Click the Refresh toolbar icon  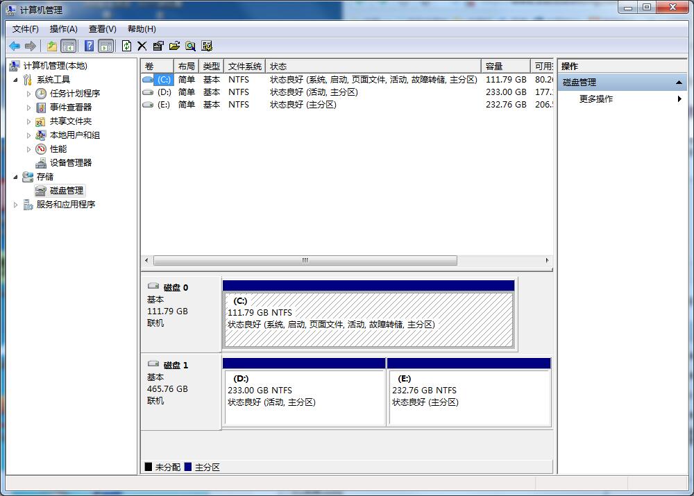pos(126,46)
